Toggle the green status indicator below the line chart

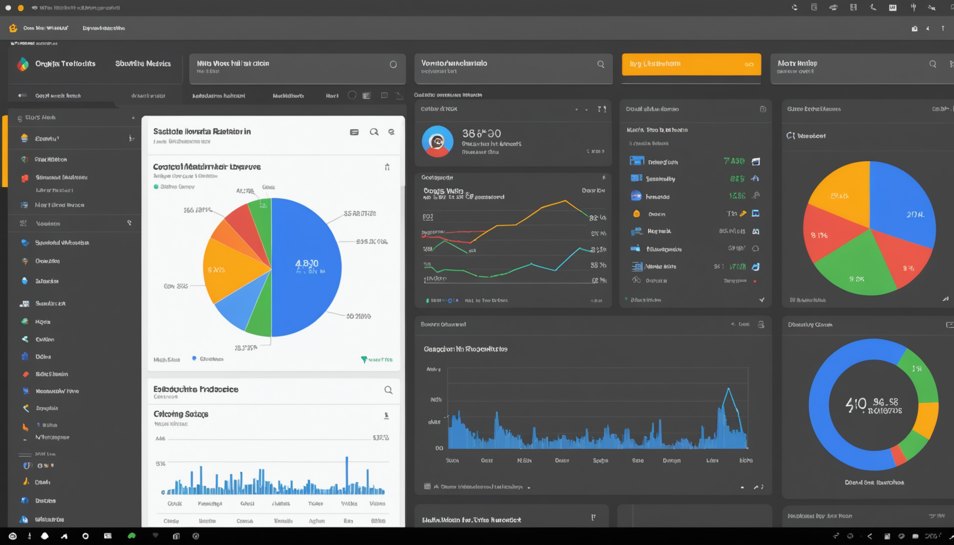coord(428,300)
